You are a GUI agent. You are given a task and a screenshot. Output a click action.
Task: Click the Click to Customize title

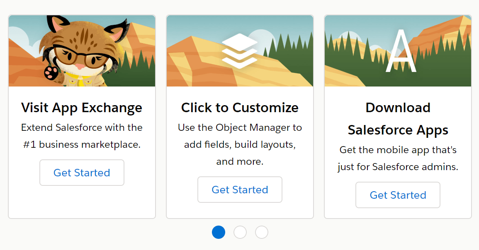click(x=240, y=108)
